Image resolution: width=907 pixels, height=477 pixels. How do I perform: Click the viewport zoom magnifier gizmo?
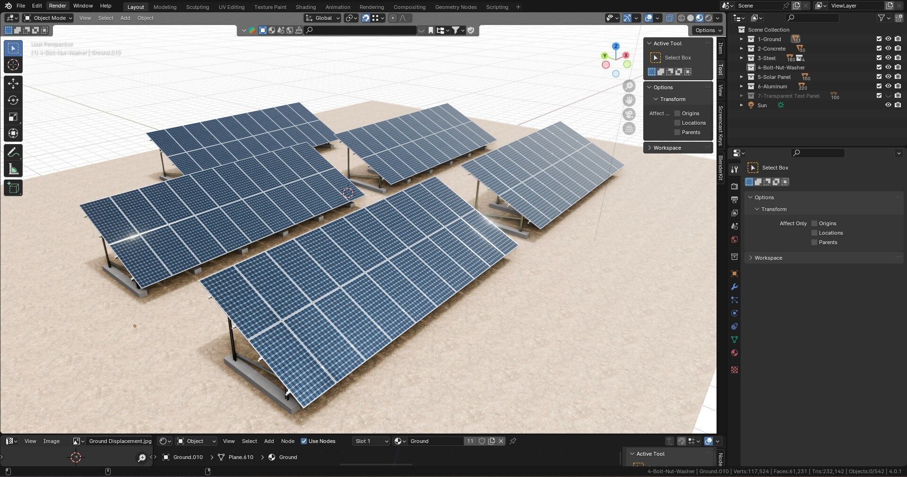pos(629,86)
